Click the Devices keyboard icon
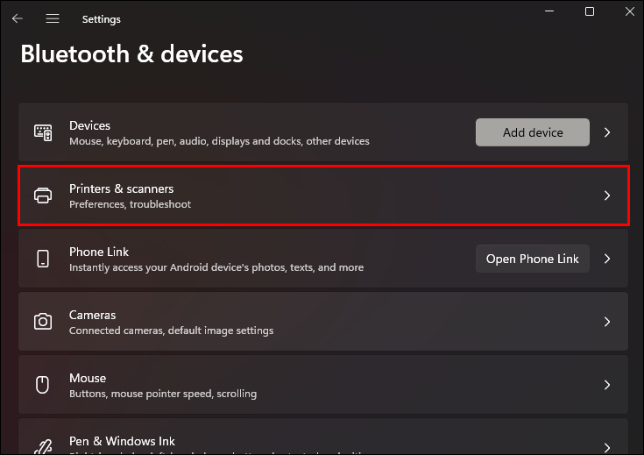The image size is (644, 455). click(x=43, y=132)
